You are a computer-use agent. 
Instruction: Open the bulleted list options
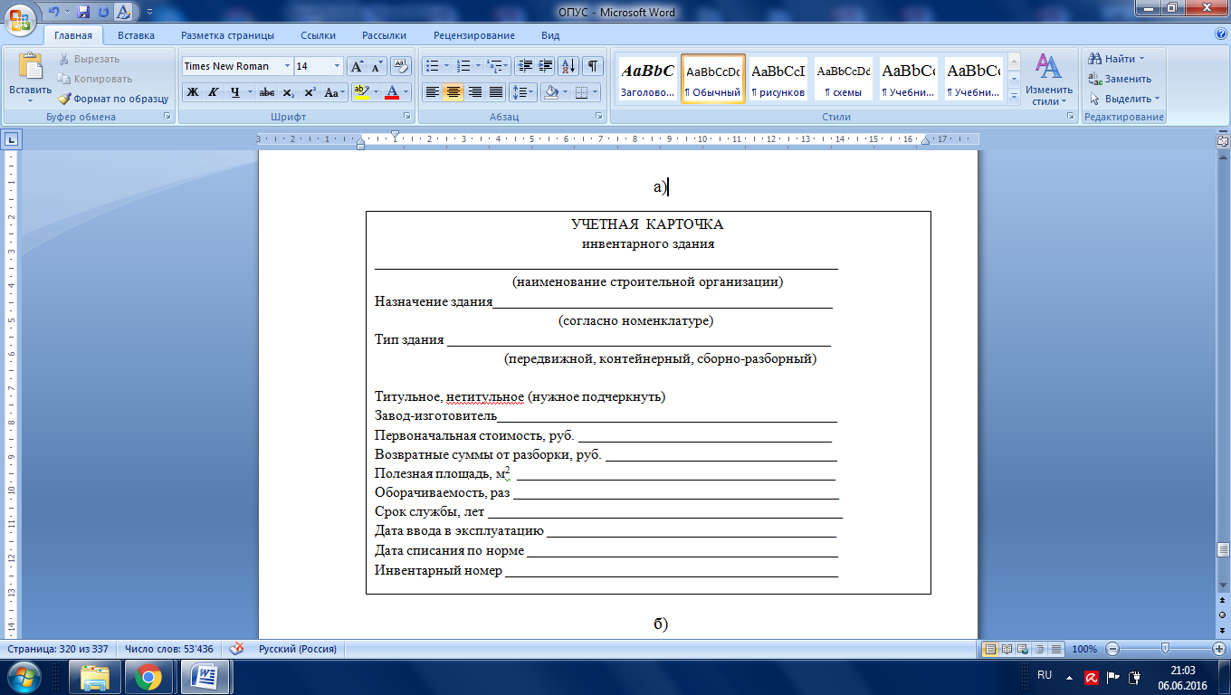tap(447, 66)
